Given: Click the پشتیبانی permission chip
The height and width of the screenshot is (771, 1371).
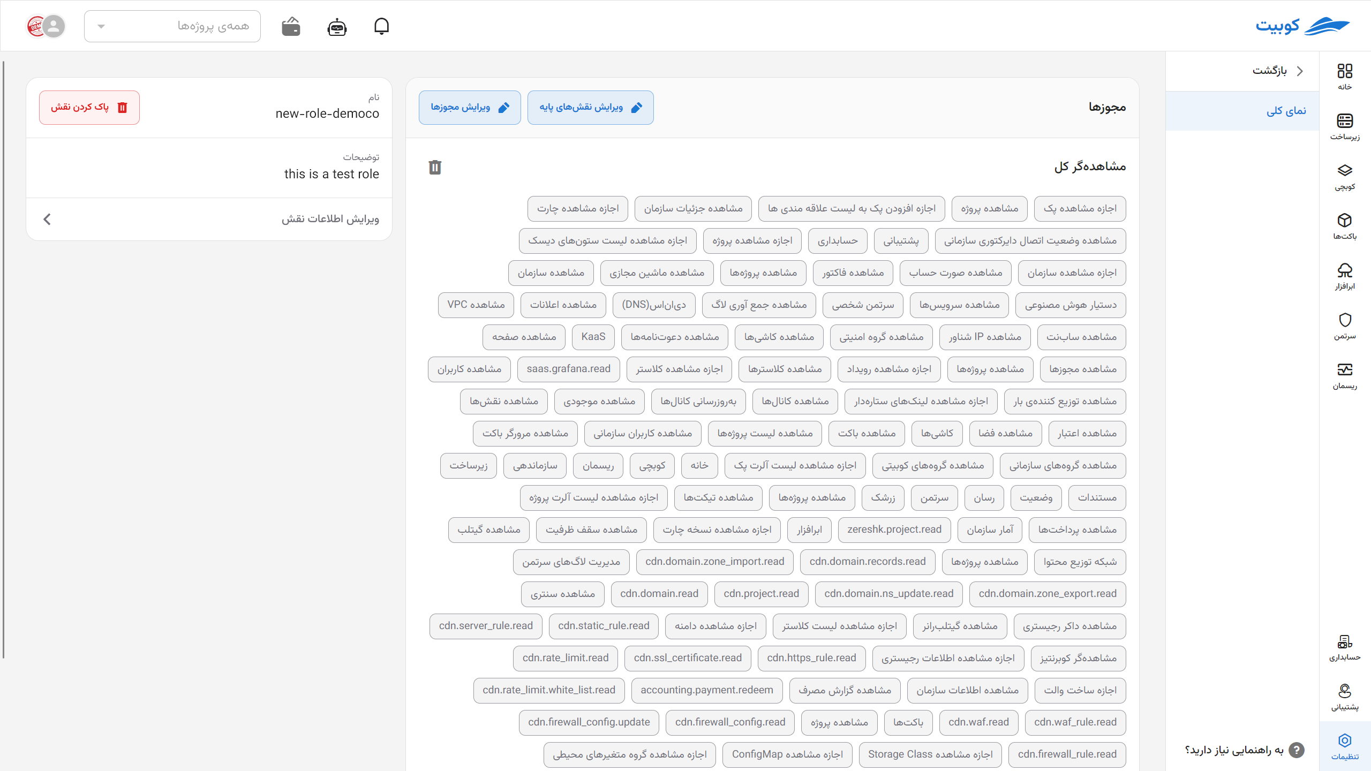Looking at the screenshot, I should click(x=901, y=241).
